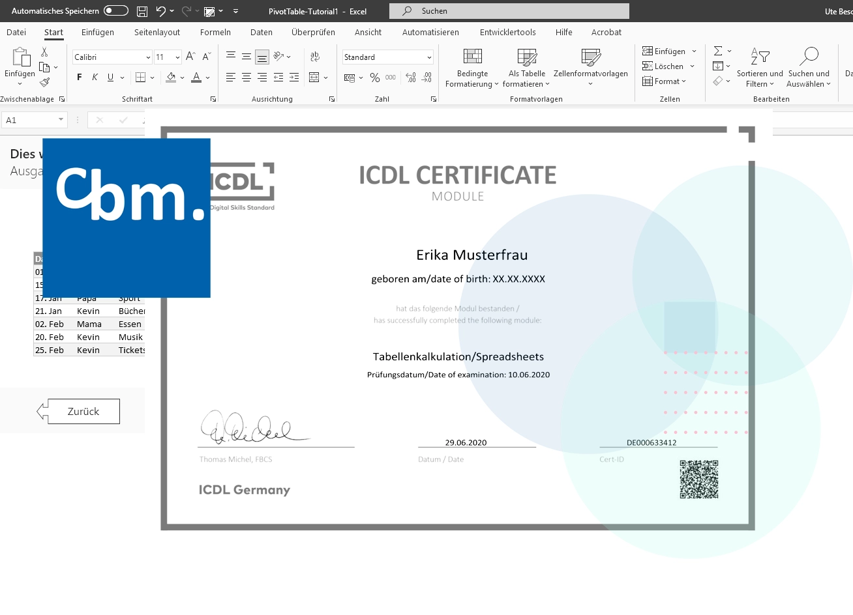Click the increase indent icon

294,78
